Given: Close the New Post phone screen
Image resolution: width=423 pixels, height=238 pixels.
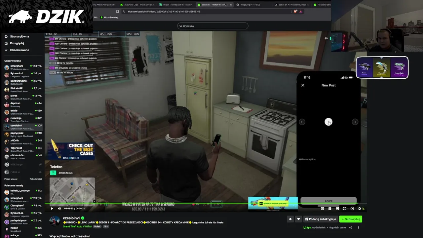Looking at the screenshot, I should coord(303,85).
